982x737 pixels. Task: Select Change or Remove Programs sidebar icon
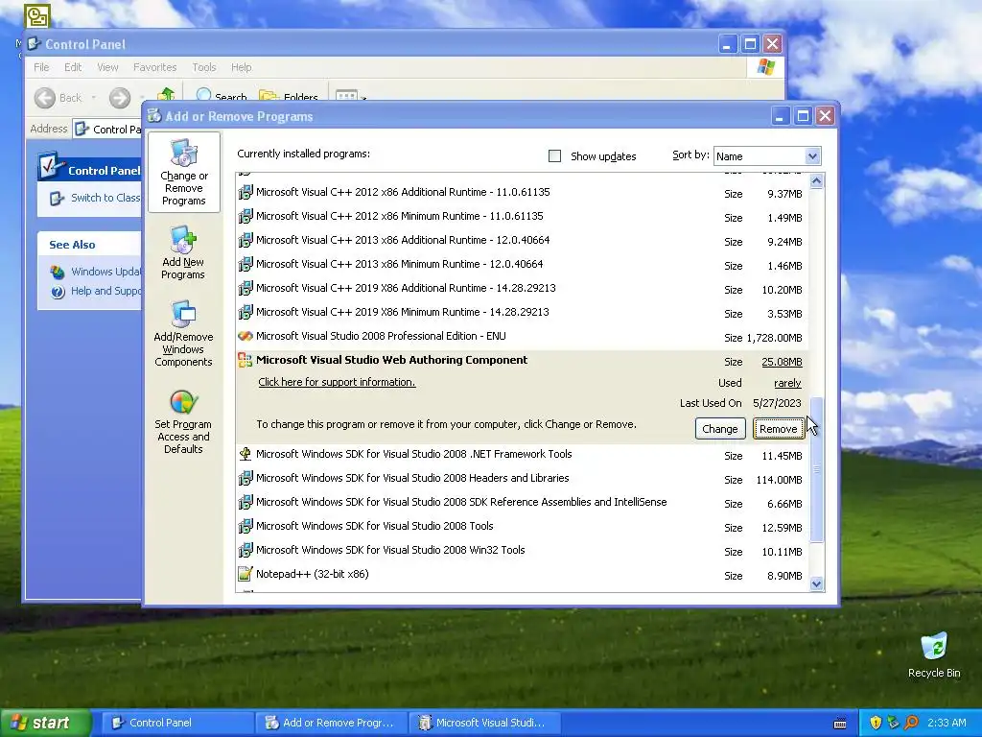pos(183,153)
